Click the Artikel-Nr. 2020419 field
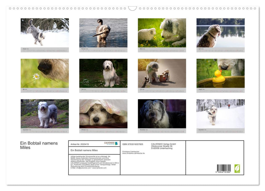This screenshot has height=191, width=265. (79, 144)
